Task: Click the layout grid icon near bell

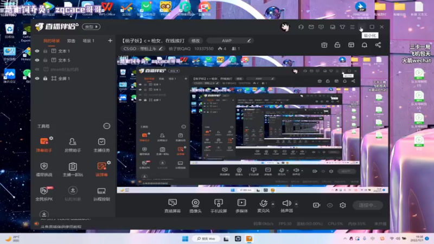Action: click(x=351, y=45)
